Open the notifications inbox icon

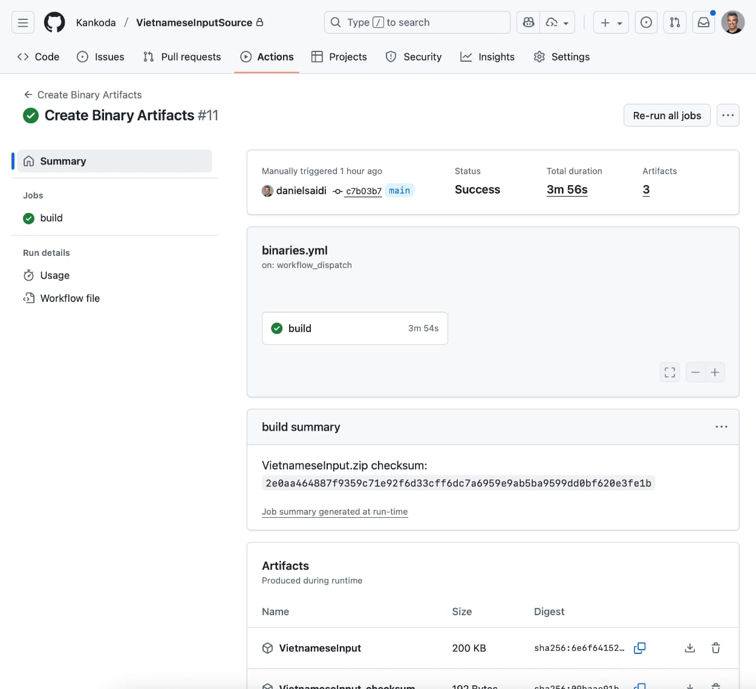pos(703,22)
